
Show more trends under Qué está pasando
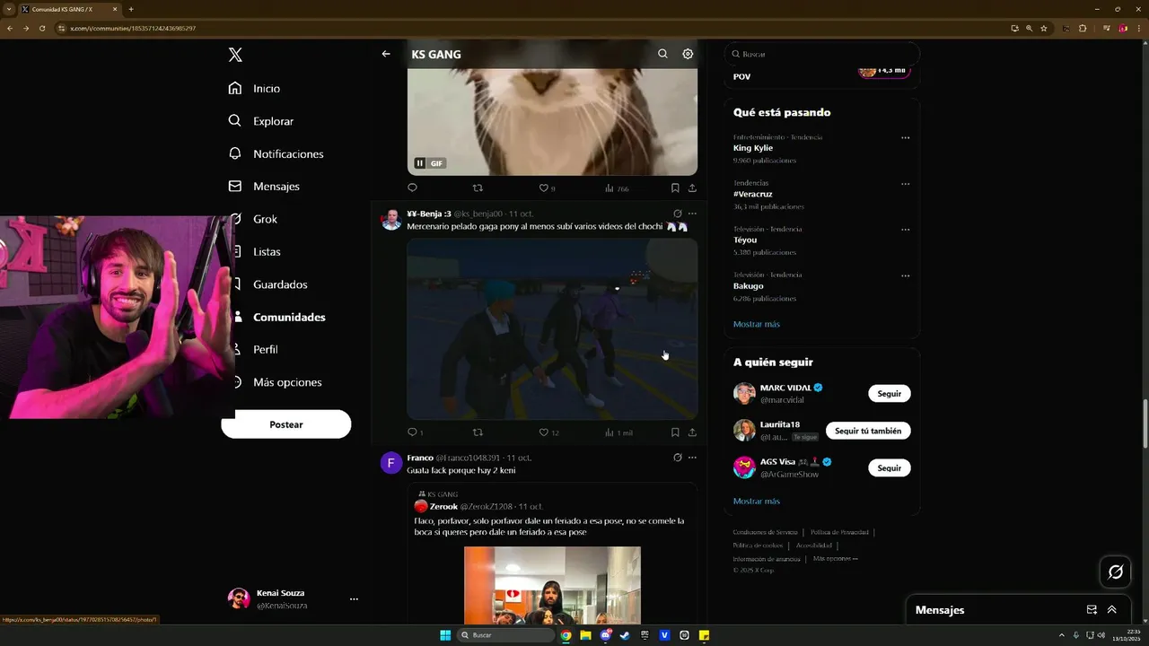pos(757,324)
